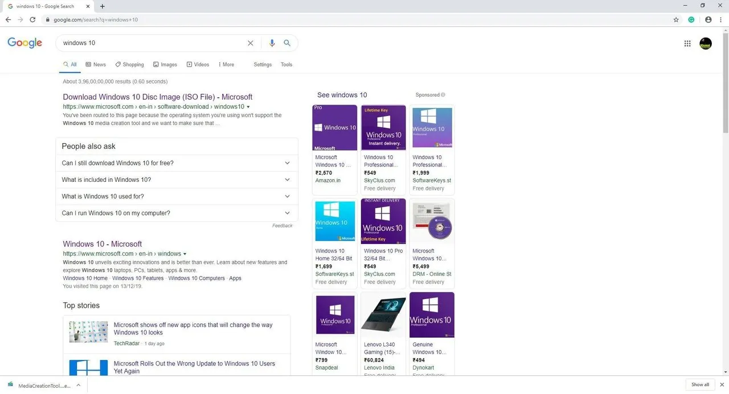Screen dimensions: 729x394
Task: Open a new tab with the plus button
Action: click(103, 6)
